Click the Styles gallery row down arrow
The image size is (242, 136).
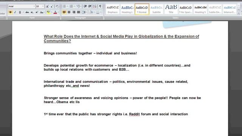point(239,9)
